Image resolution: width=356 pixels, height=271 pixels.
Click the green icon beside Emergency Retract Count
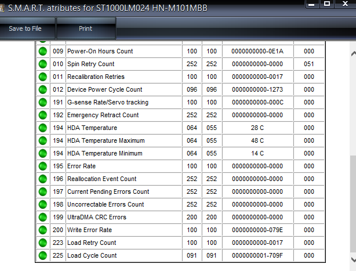tap(43, 115)
